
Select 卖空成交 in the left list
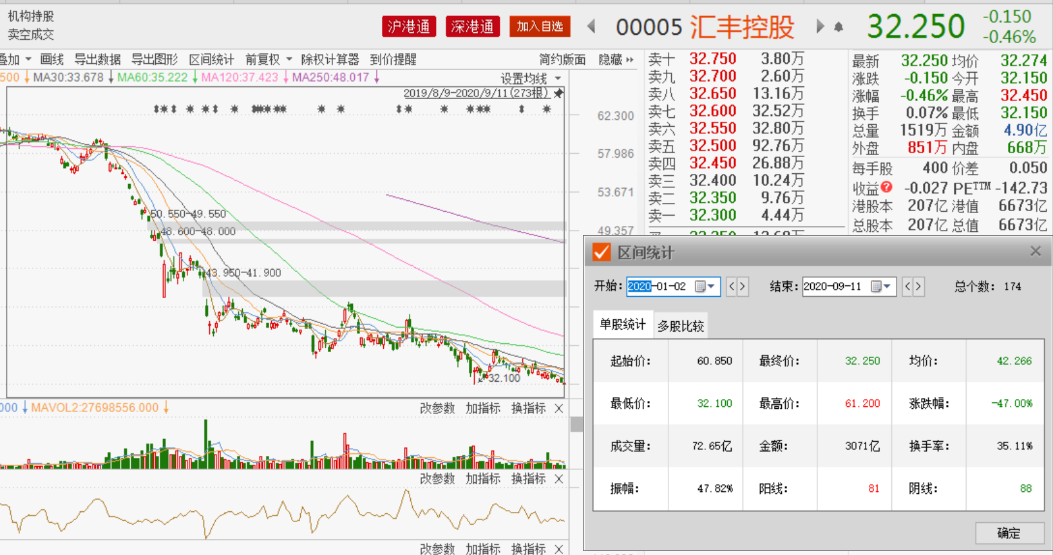pos(31,34)
